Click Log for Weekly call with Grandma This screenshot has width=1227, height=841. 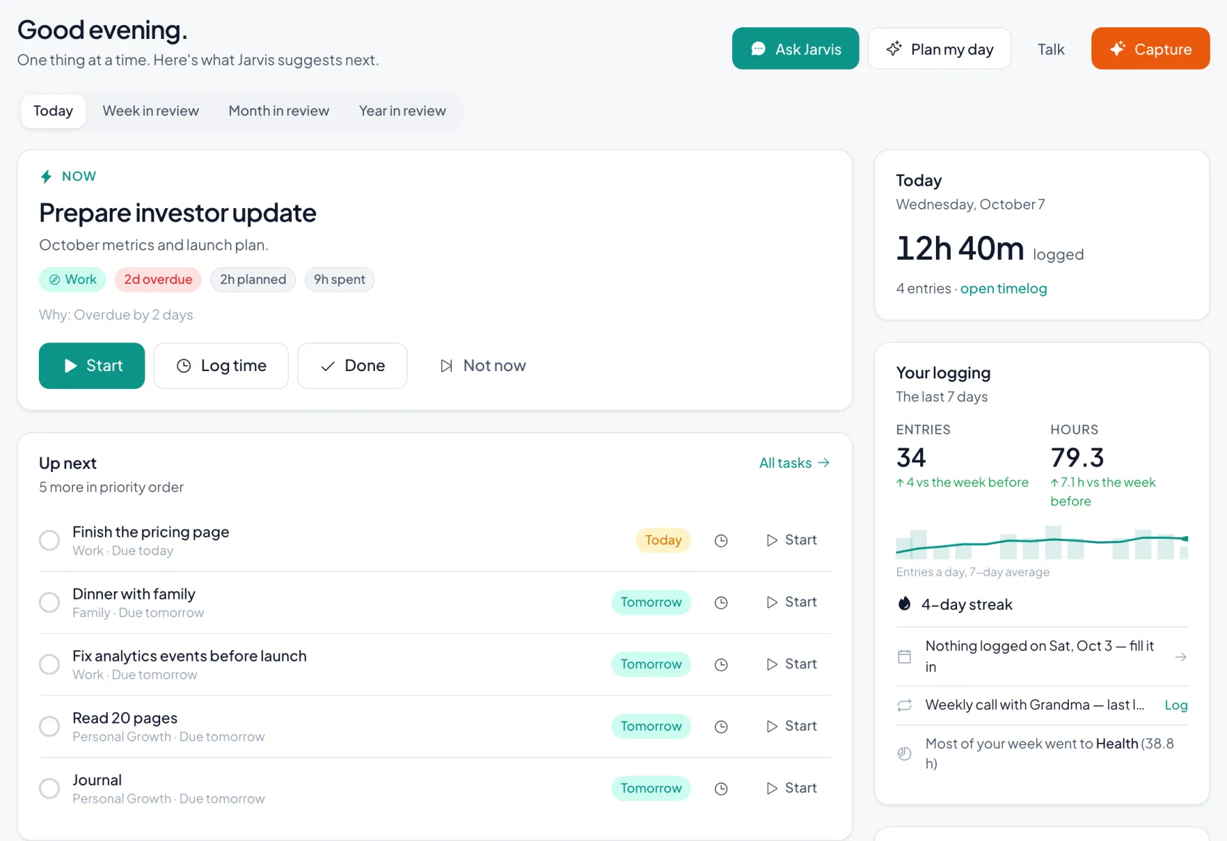[1176, 705]
